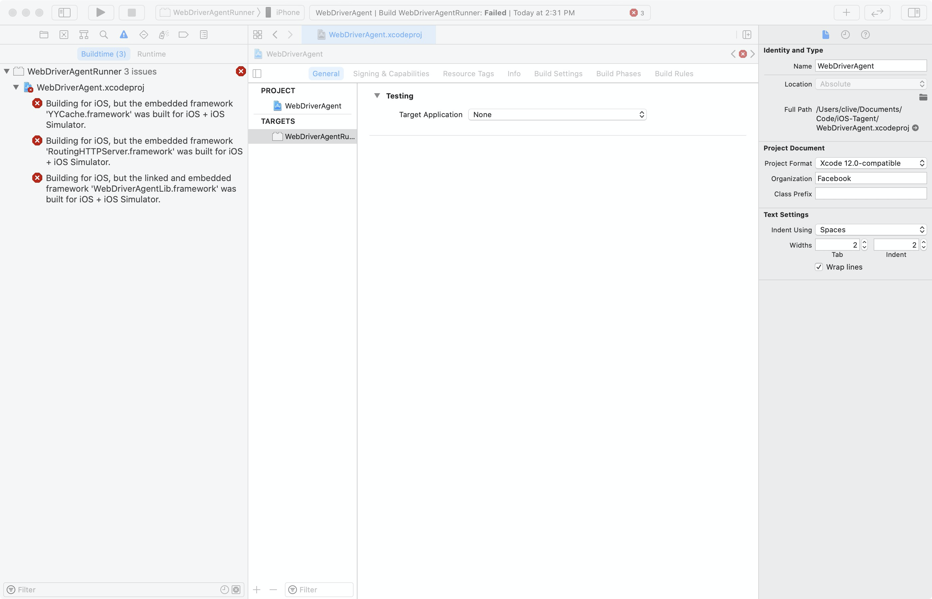The height and width of the screenshot is (599, 932).
Task: Select the YYCache.framework error message
Action: coord(139,114)
